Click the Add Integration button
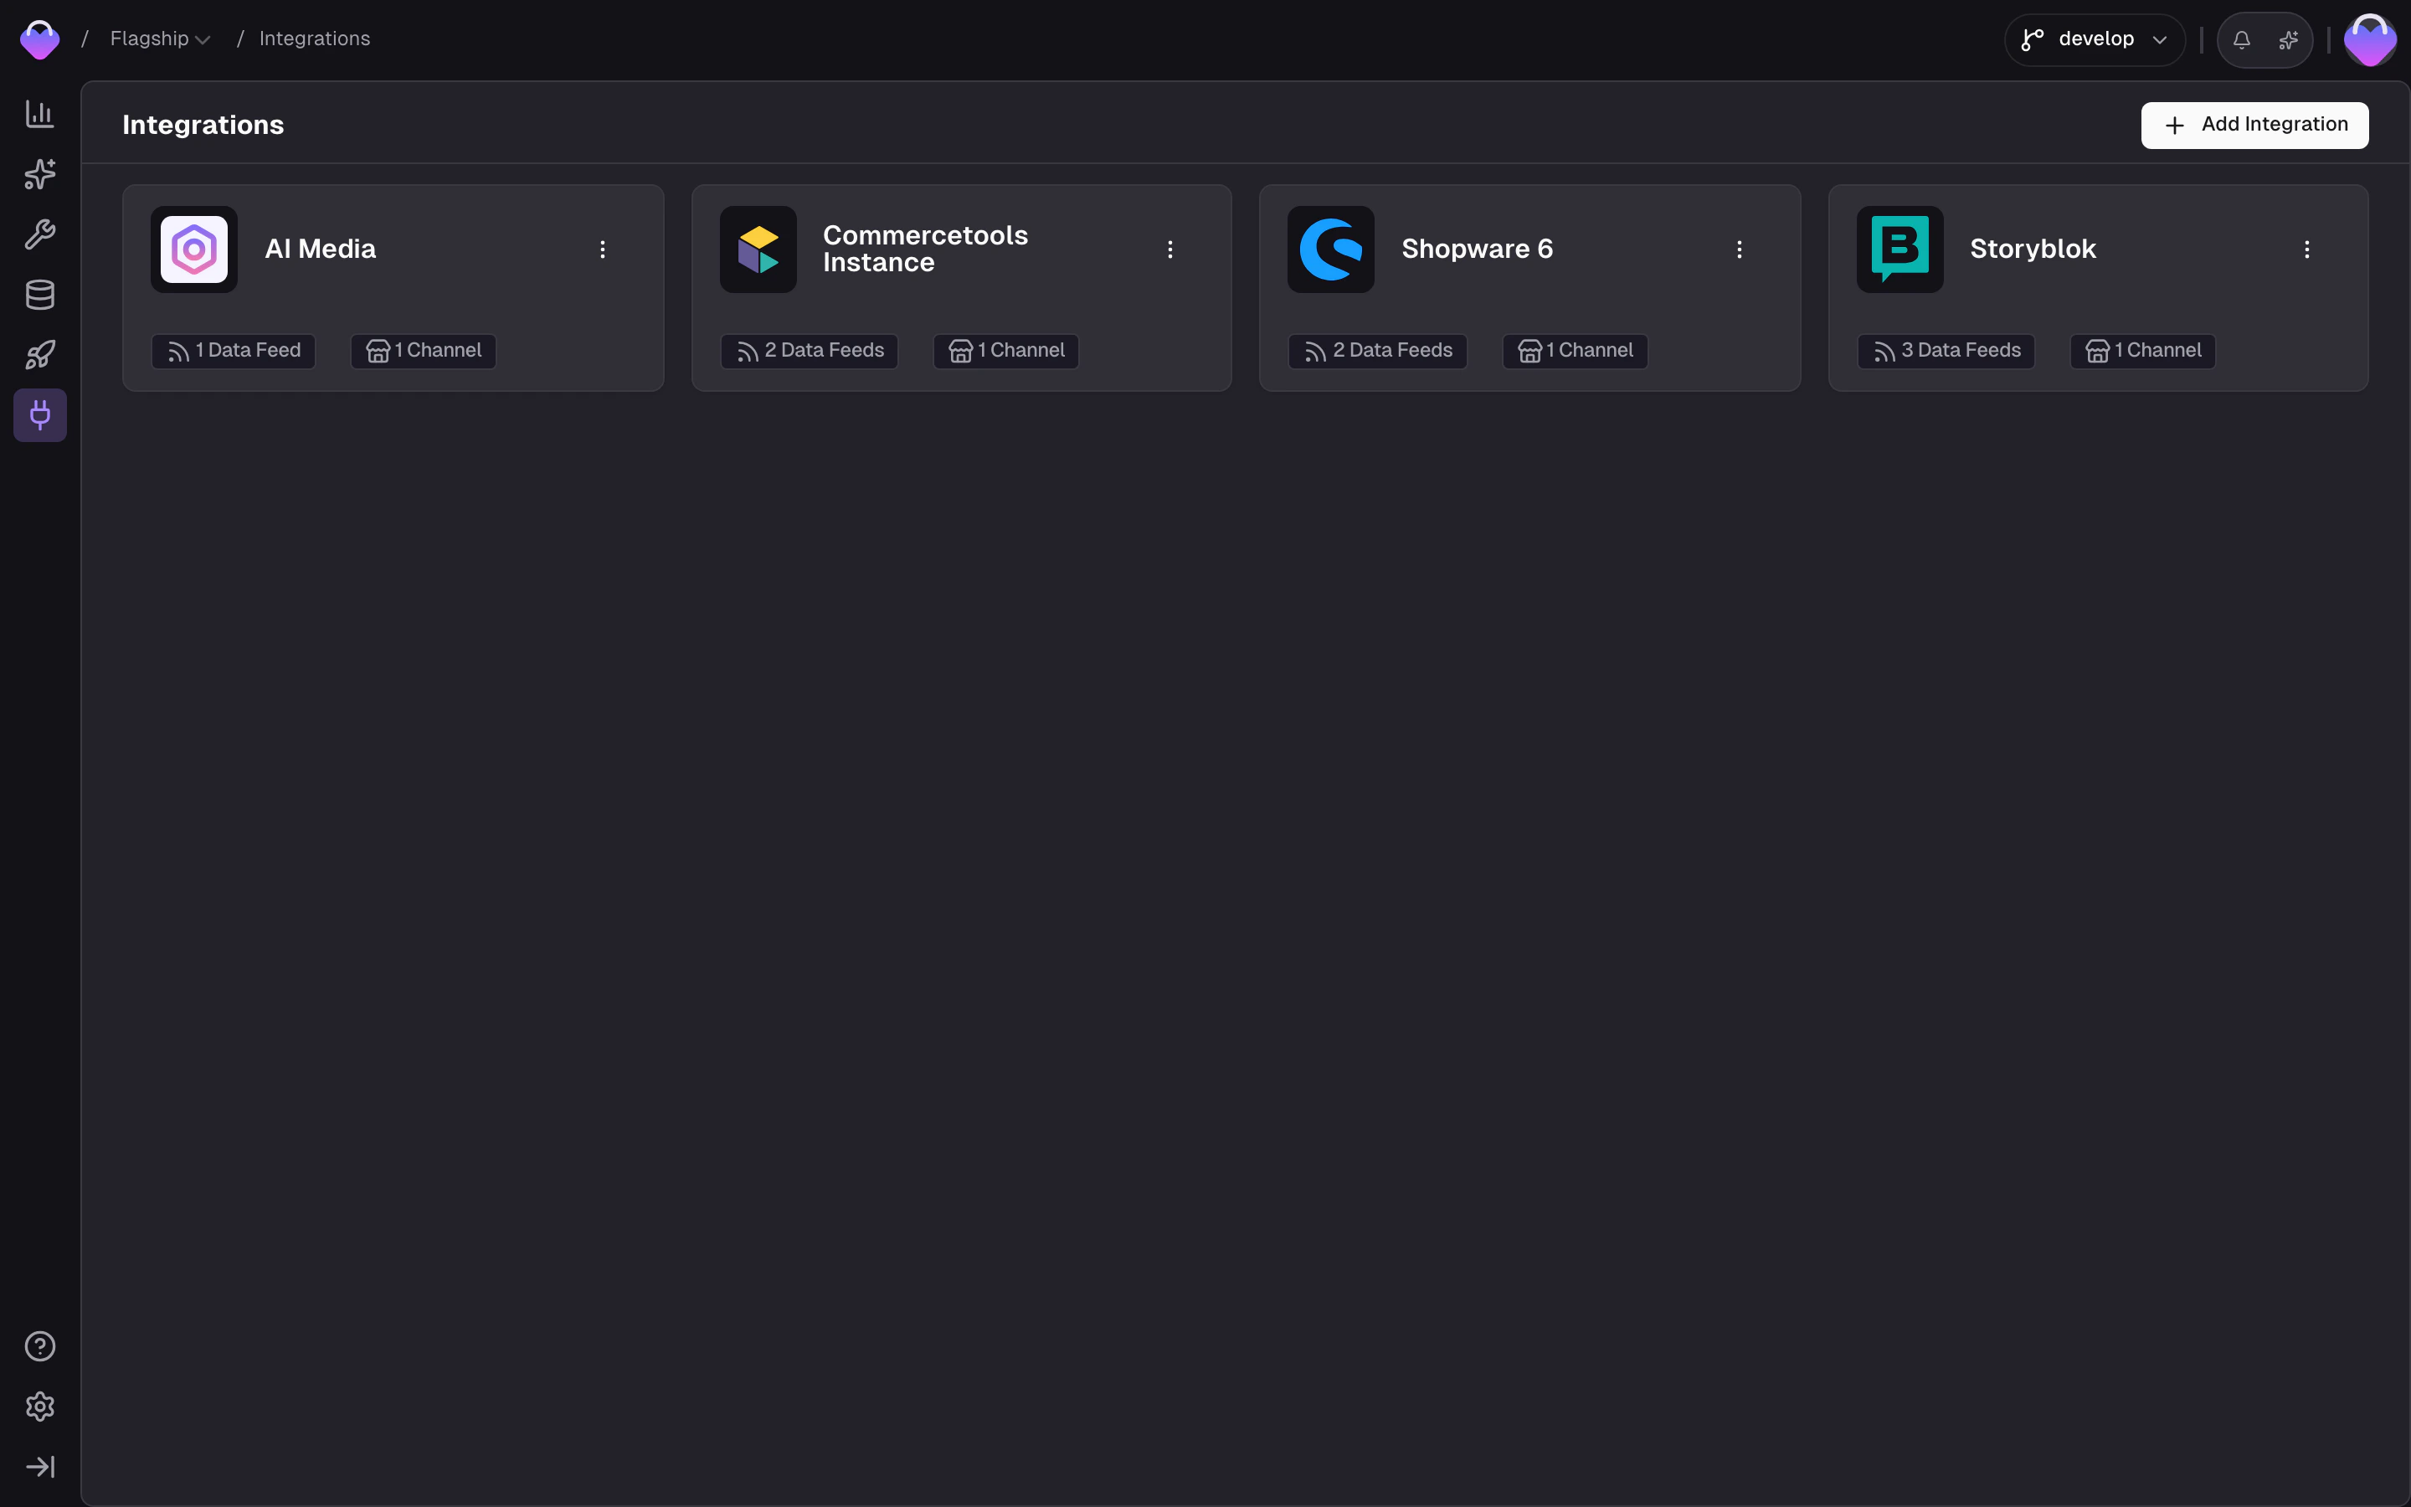 [x=2254, y=125]
